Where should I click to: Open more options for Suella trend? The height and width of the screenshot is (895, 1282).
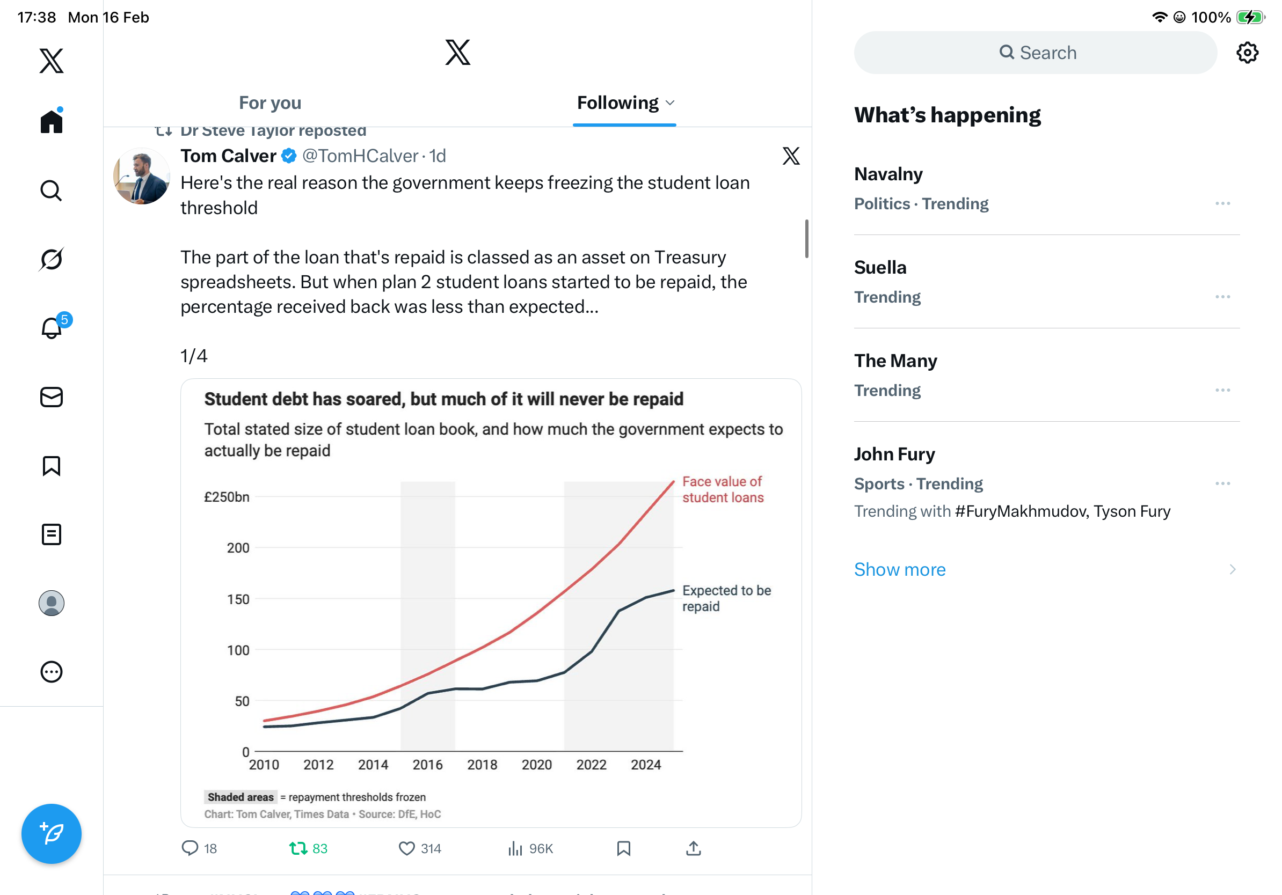click(x=1222, y=297)
